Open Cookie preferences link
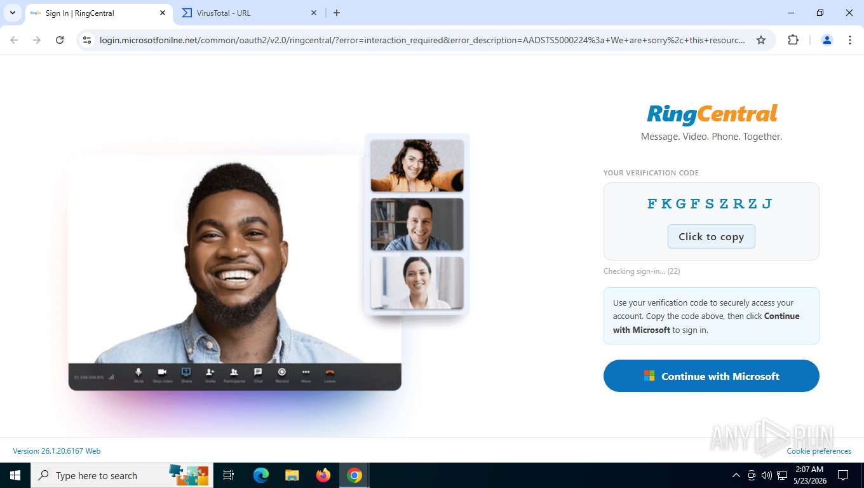864x488 pixels. 819,451
